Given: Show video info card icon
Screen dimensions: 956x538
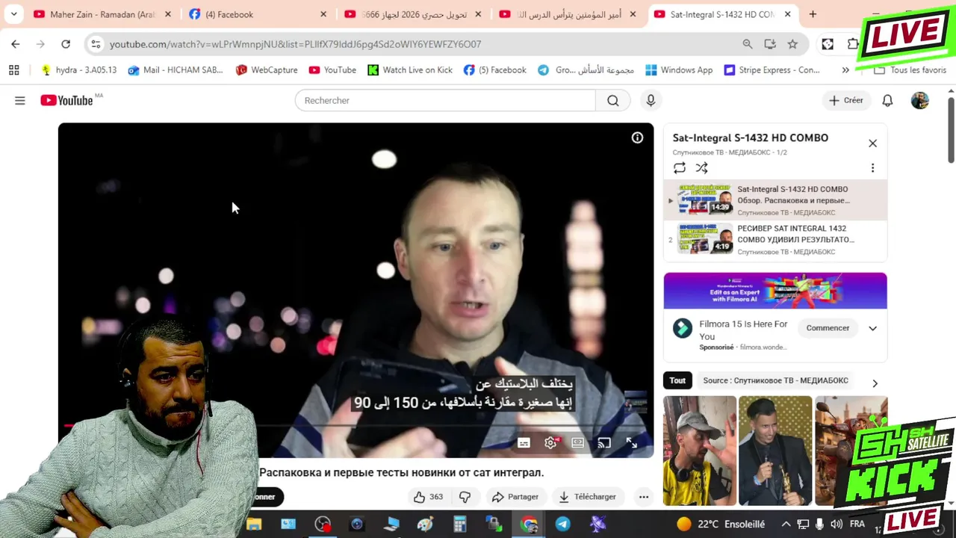Looking at the screenshot, I should [x=637, y=137].
